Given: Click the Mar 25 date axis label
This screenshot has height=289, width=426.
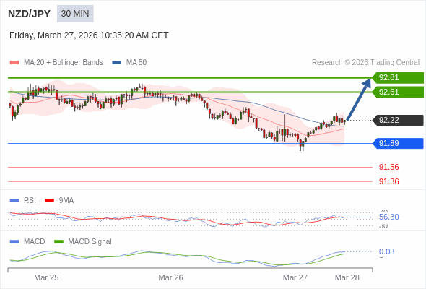Looking at the screenshot, I should click(x=46, y=277).
